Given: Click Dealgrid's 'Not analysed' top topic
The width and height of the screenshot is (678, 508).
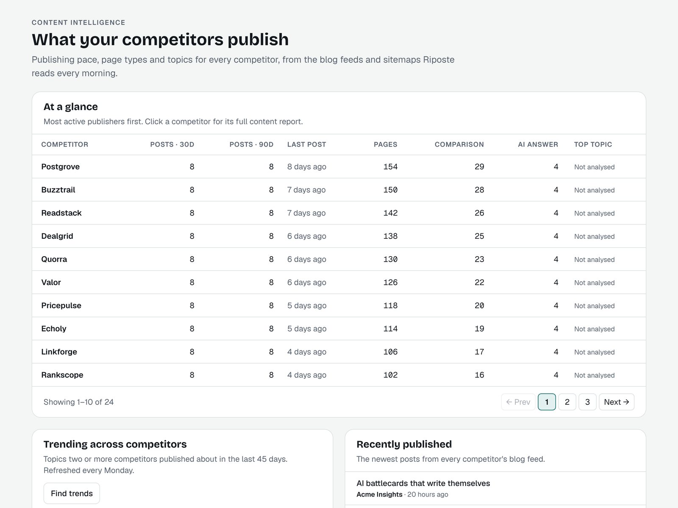Looking at the screenshot, I should click(x=595, y=236).
